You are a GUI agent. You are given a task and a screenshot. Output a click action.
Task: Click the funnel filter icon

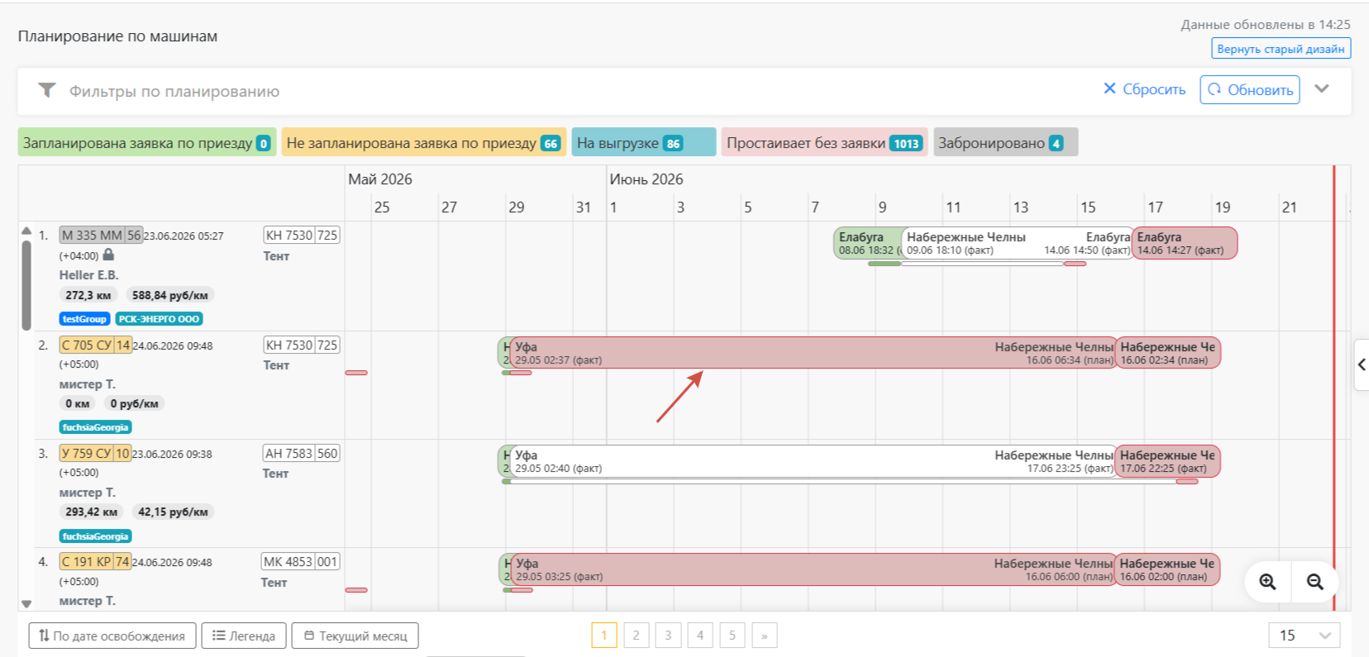pos(47,90)
